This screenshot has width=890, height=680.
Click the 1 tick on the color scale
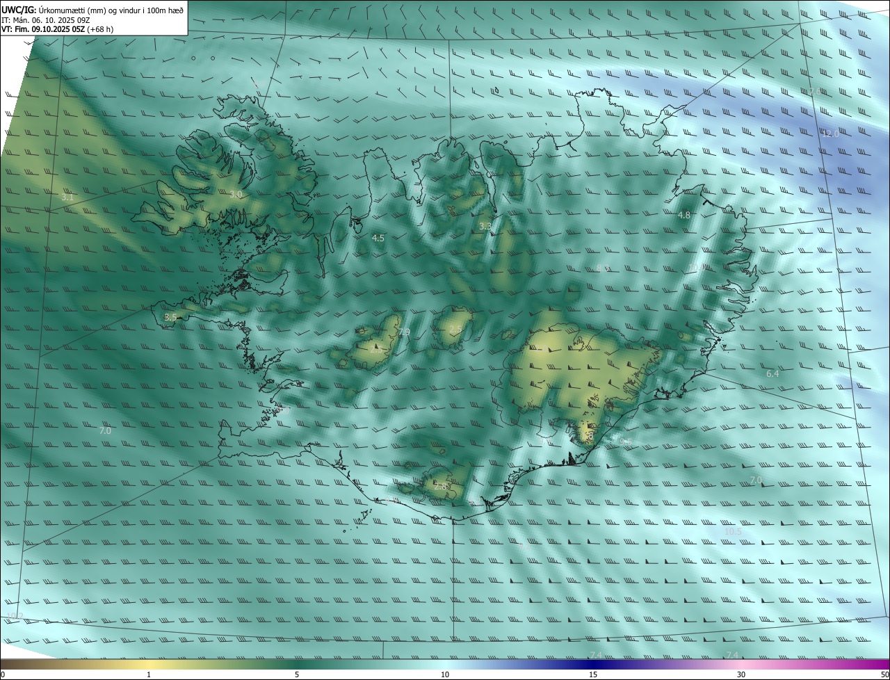(x=149, y=674)
